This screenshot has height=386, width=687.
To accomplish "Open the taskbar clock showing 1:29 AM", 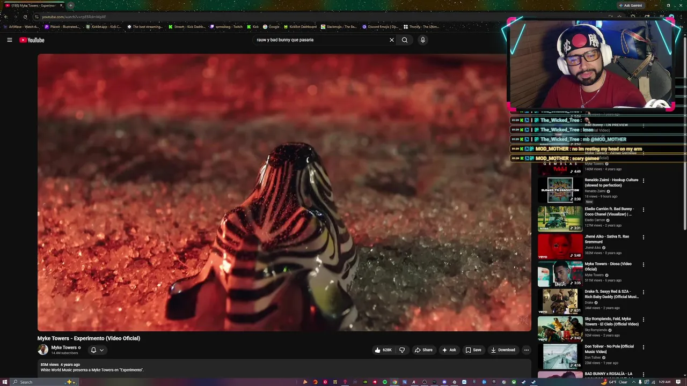I will [x=665, y=382].
